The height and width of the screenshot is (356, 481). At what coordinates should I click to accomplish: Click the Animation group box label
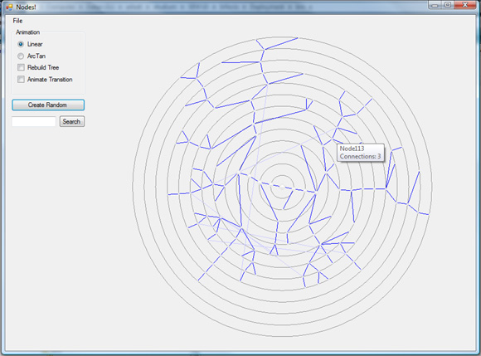(28, 32)
